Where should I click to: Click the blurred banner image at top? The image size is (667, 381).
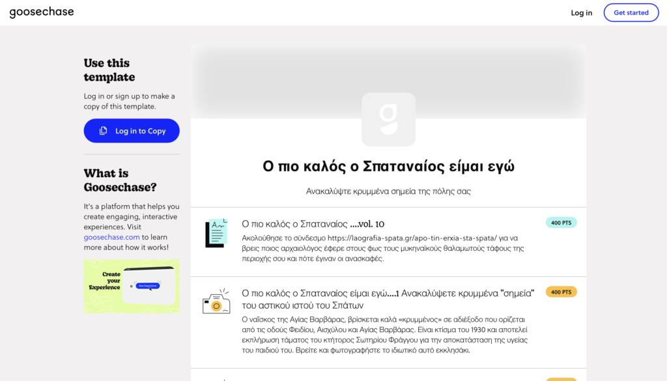(388, 68)
